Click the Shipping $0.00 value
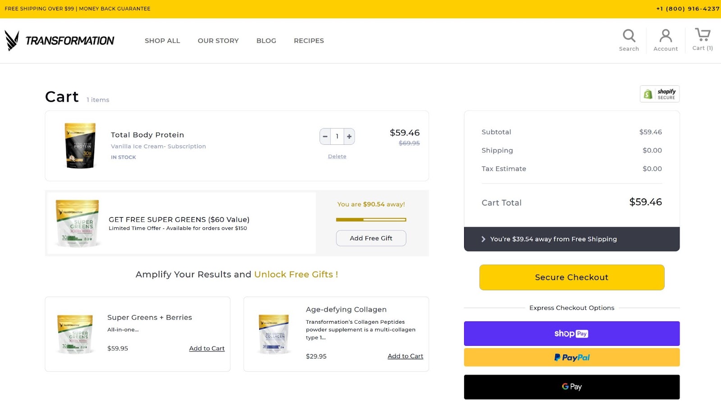Image resolution: width=721 pixels, height=403 pixels. (x=652, y=151)
